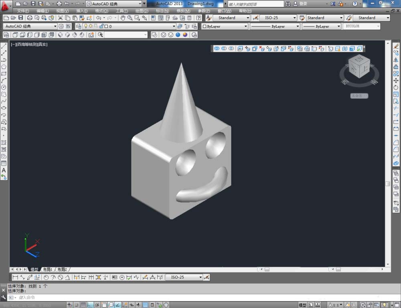Click the Check solid editing icon
Viewport: 401px width, 308px height.
(x=359, y=49)
